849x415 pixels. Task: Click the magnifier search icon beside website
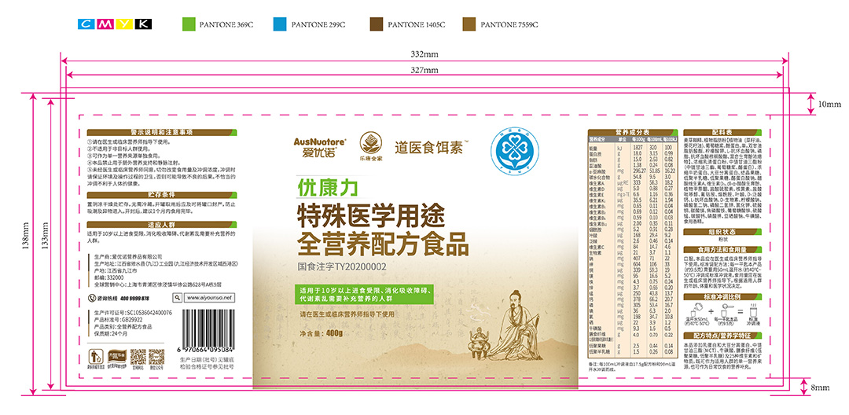177,298
